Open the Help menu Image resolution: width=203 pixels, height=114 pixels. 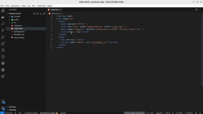coord(49,6)
